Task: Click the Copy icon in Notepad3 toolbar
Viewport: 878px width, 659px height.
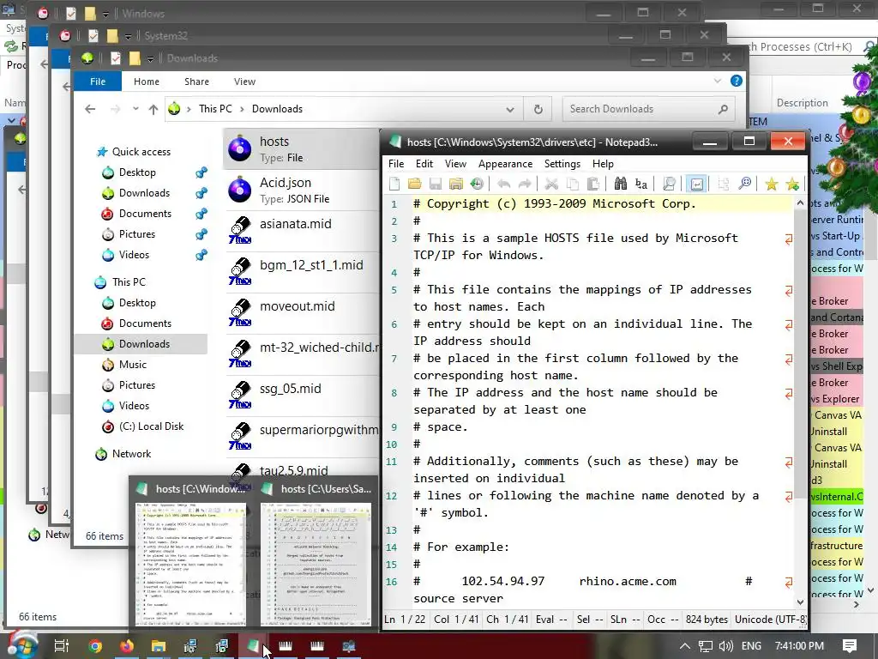Action: click(x=572, y=184)
